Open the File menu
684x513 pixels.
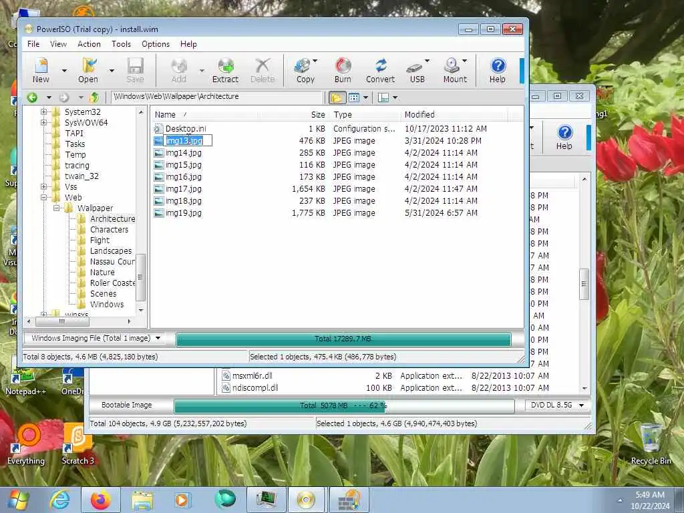tap(33, 44)
